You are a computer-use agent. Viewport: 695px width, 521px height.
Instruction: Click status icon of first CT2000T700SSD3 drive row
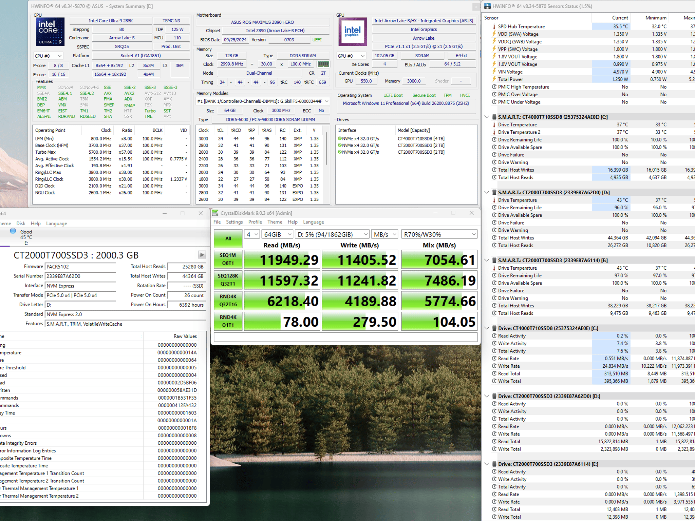point(340,145)
